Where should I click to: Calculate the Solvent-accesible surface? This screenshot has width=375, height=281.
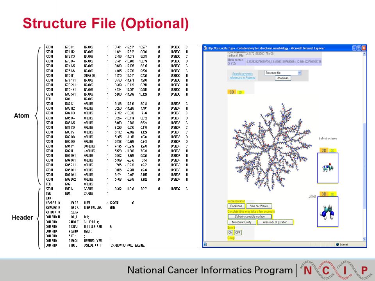point(250,217)
